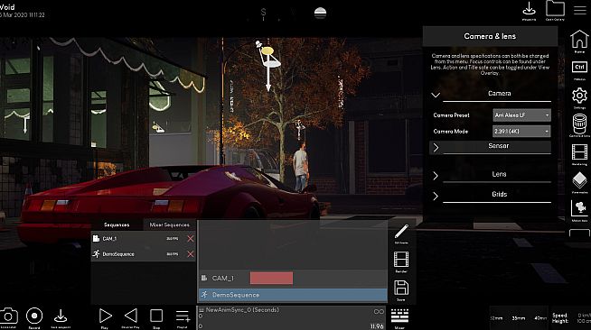The width and height of the screenshot is (591, 330).
Task: Open the Settings gear icon
Action: tap(579, 96)
